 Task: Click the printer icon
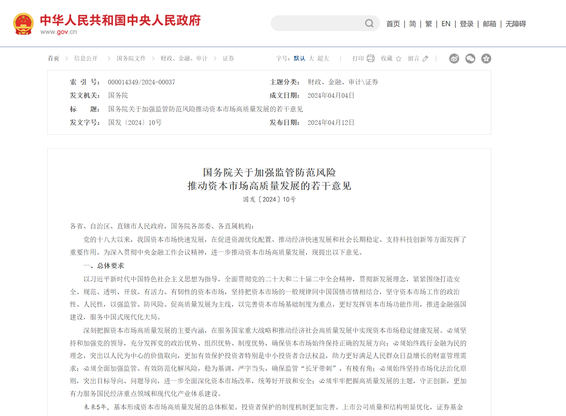click(x=371, y=59)
